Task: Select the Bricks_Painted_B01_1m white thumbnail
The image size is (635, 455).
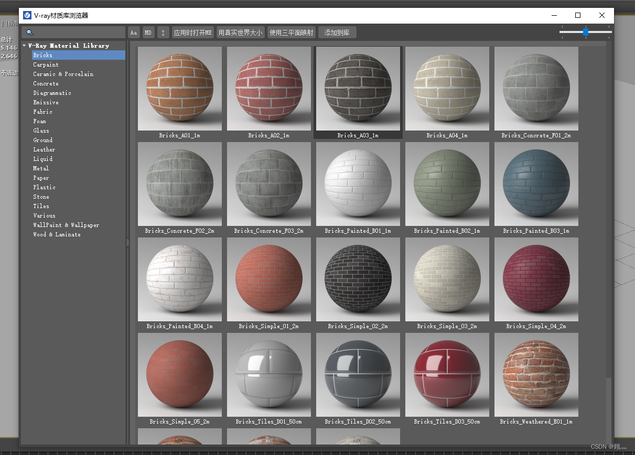Action: 358,184
